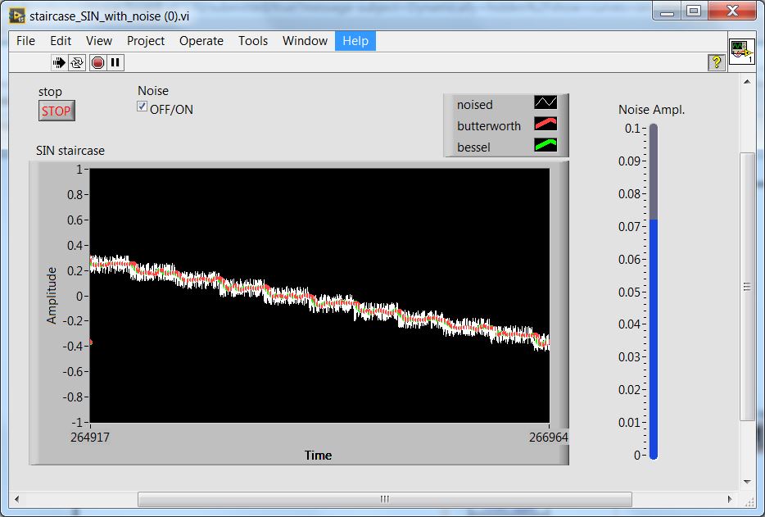Click inside the SIN staircase chart plot area
Screen dimensions: 765x517
click(x=319, y=295)
